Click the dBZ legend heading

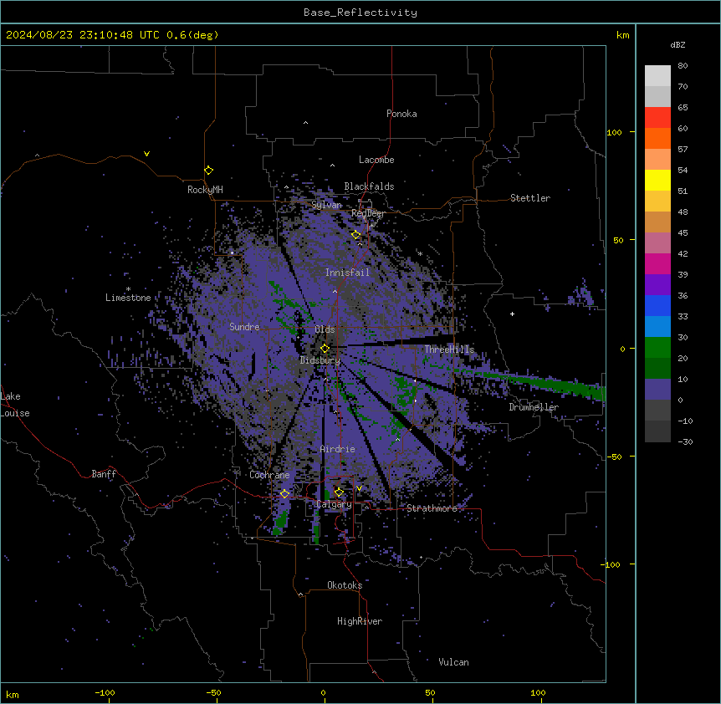[678, 44]
